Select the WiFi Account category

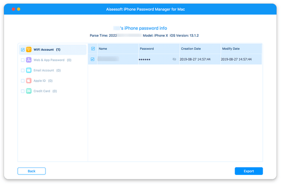pyautogui.click(x=44, y=50)
